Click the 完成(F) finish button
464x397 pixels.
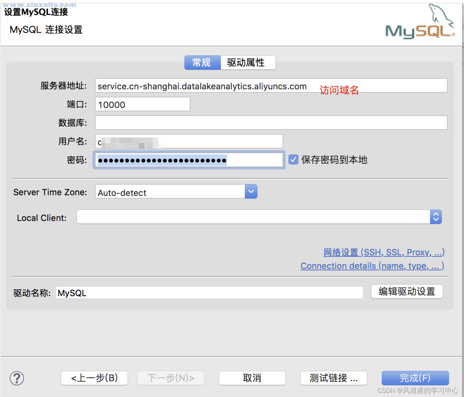pyautogui.click(x=415, y=378)
